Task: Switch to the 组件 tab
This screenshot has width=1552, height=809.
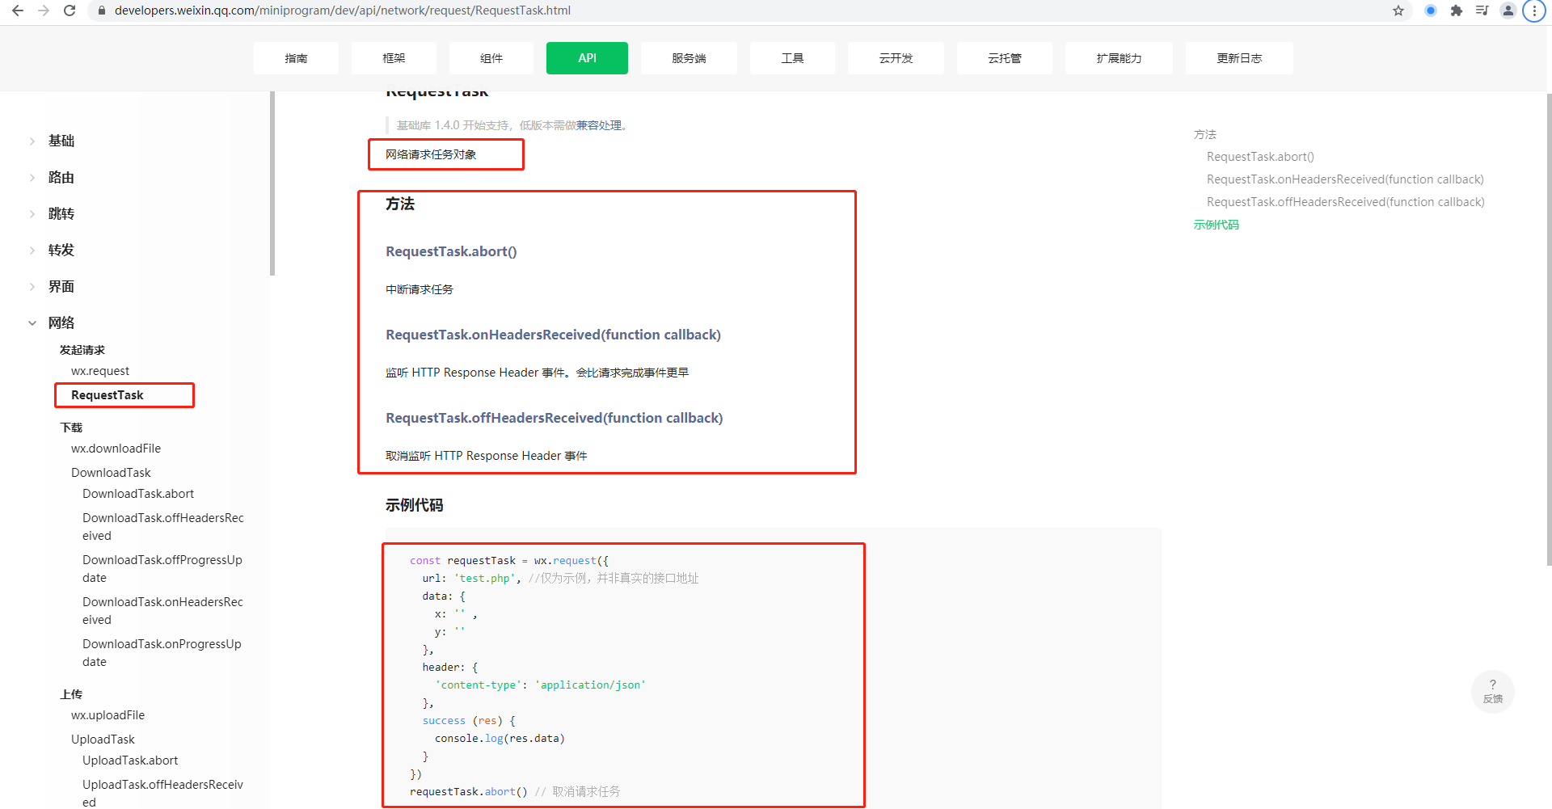Action: 491,58
